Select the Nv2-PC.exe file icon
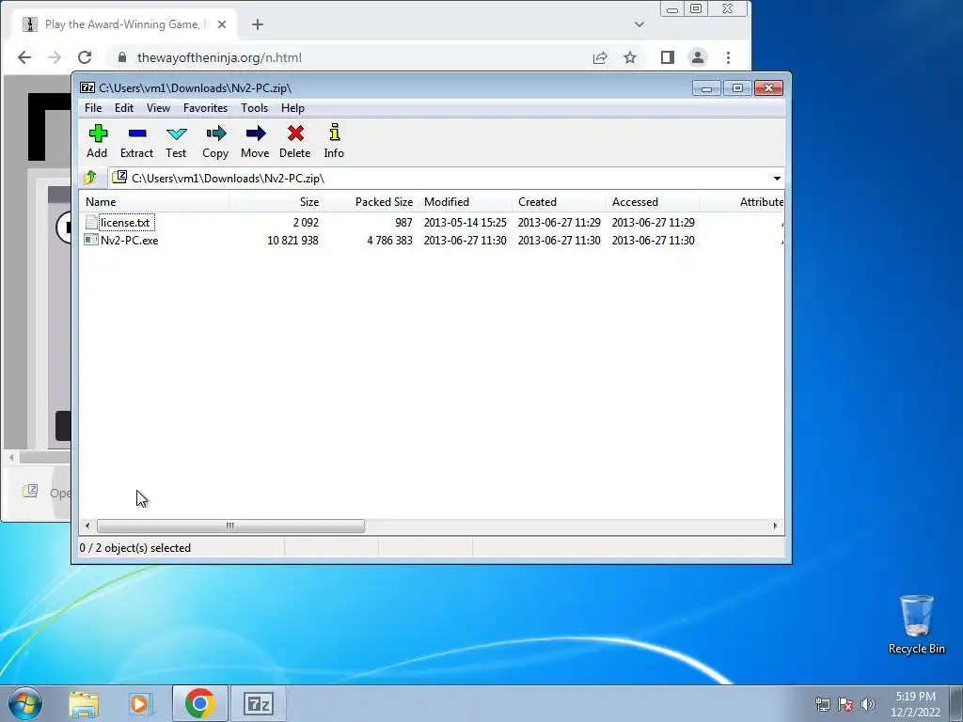963x722 pixels. tap(91, 240)
